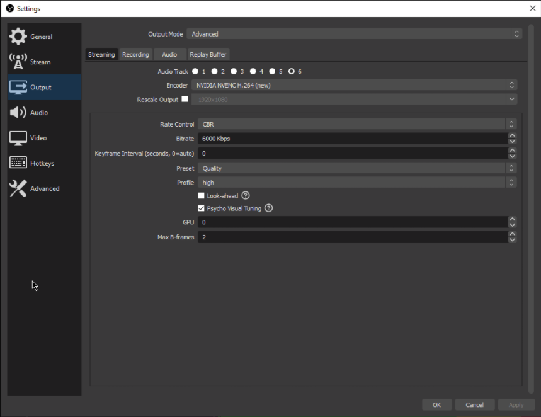Switch to the Replay Buffer tab
541x417 pixels.
point(208,55)
